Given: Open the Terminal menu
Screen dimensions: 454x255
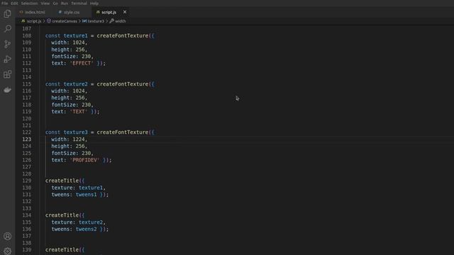Looking at the screenshot, I should (x=79, y=3).
